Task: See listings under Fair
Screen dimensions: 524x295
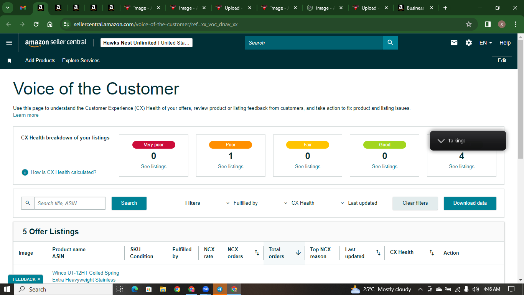Action: (x=308, y=166)
